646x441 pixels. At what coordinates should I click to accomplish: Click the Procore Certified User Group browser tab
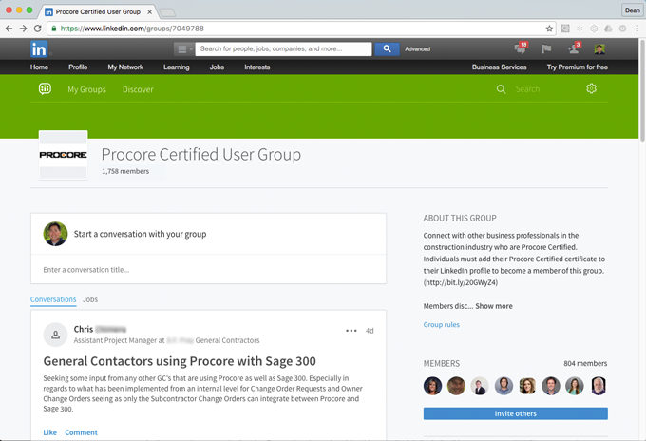click(x=98, y=11)
